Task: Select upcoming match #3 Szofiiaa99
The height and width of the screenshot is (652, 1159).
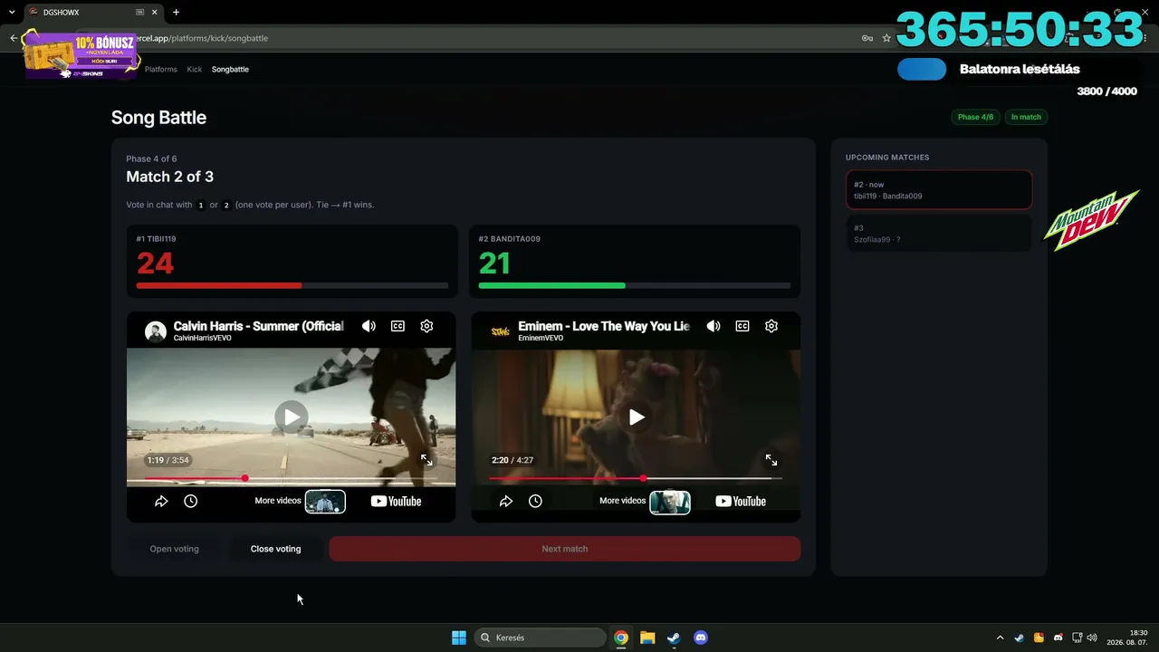Action: (x=939, y=234)
